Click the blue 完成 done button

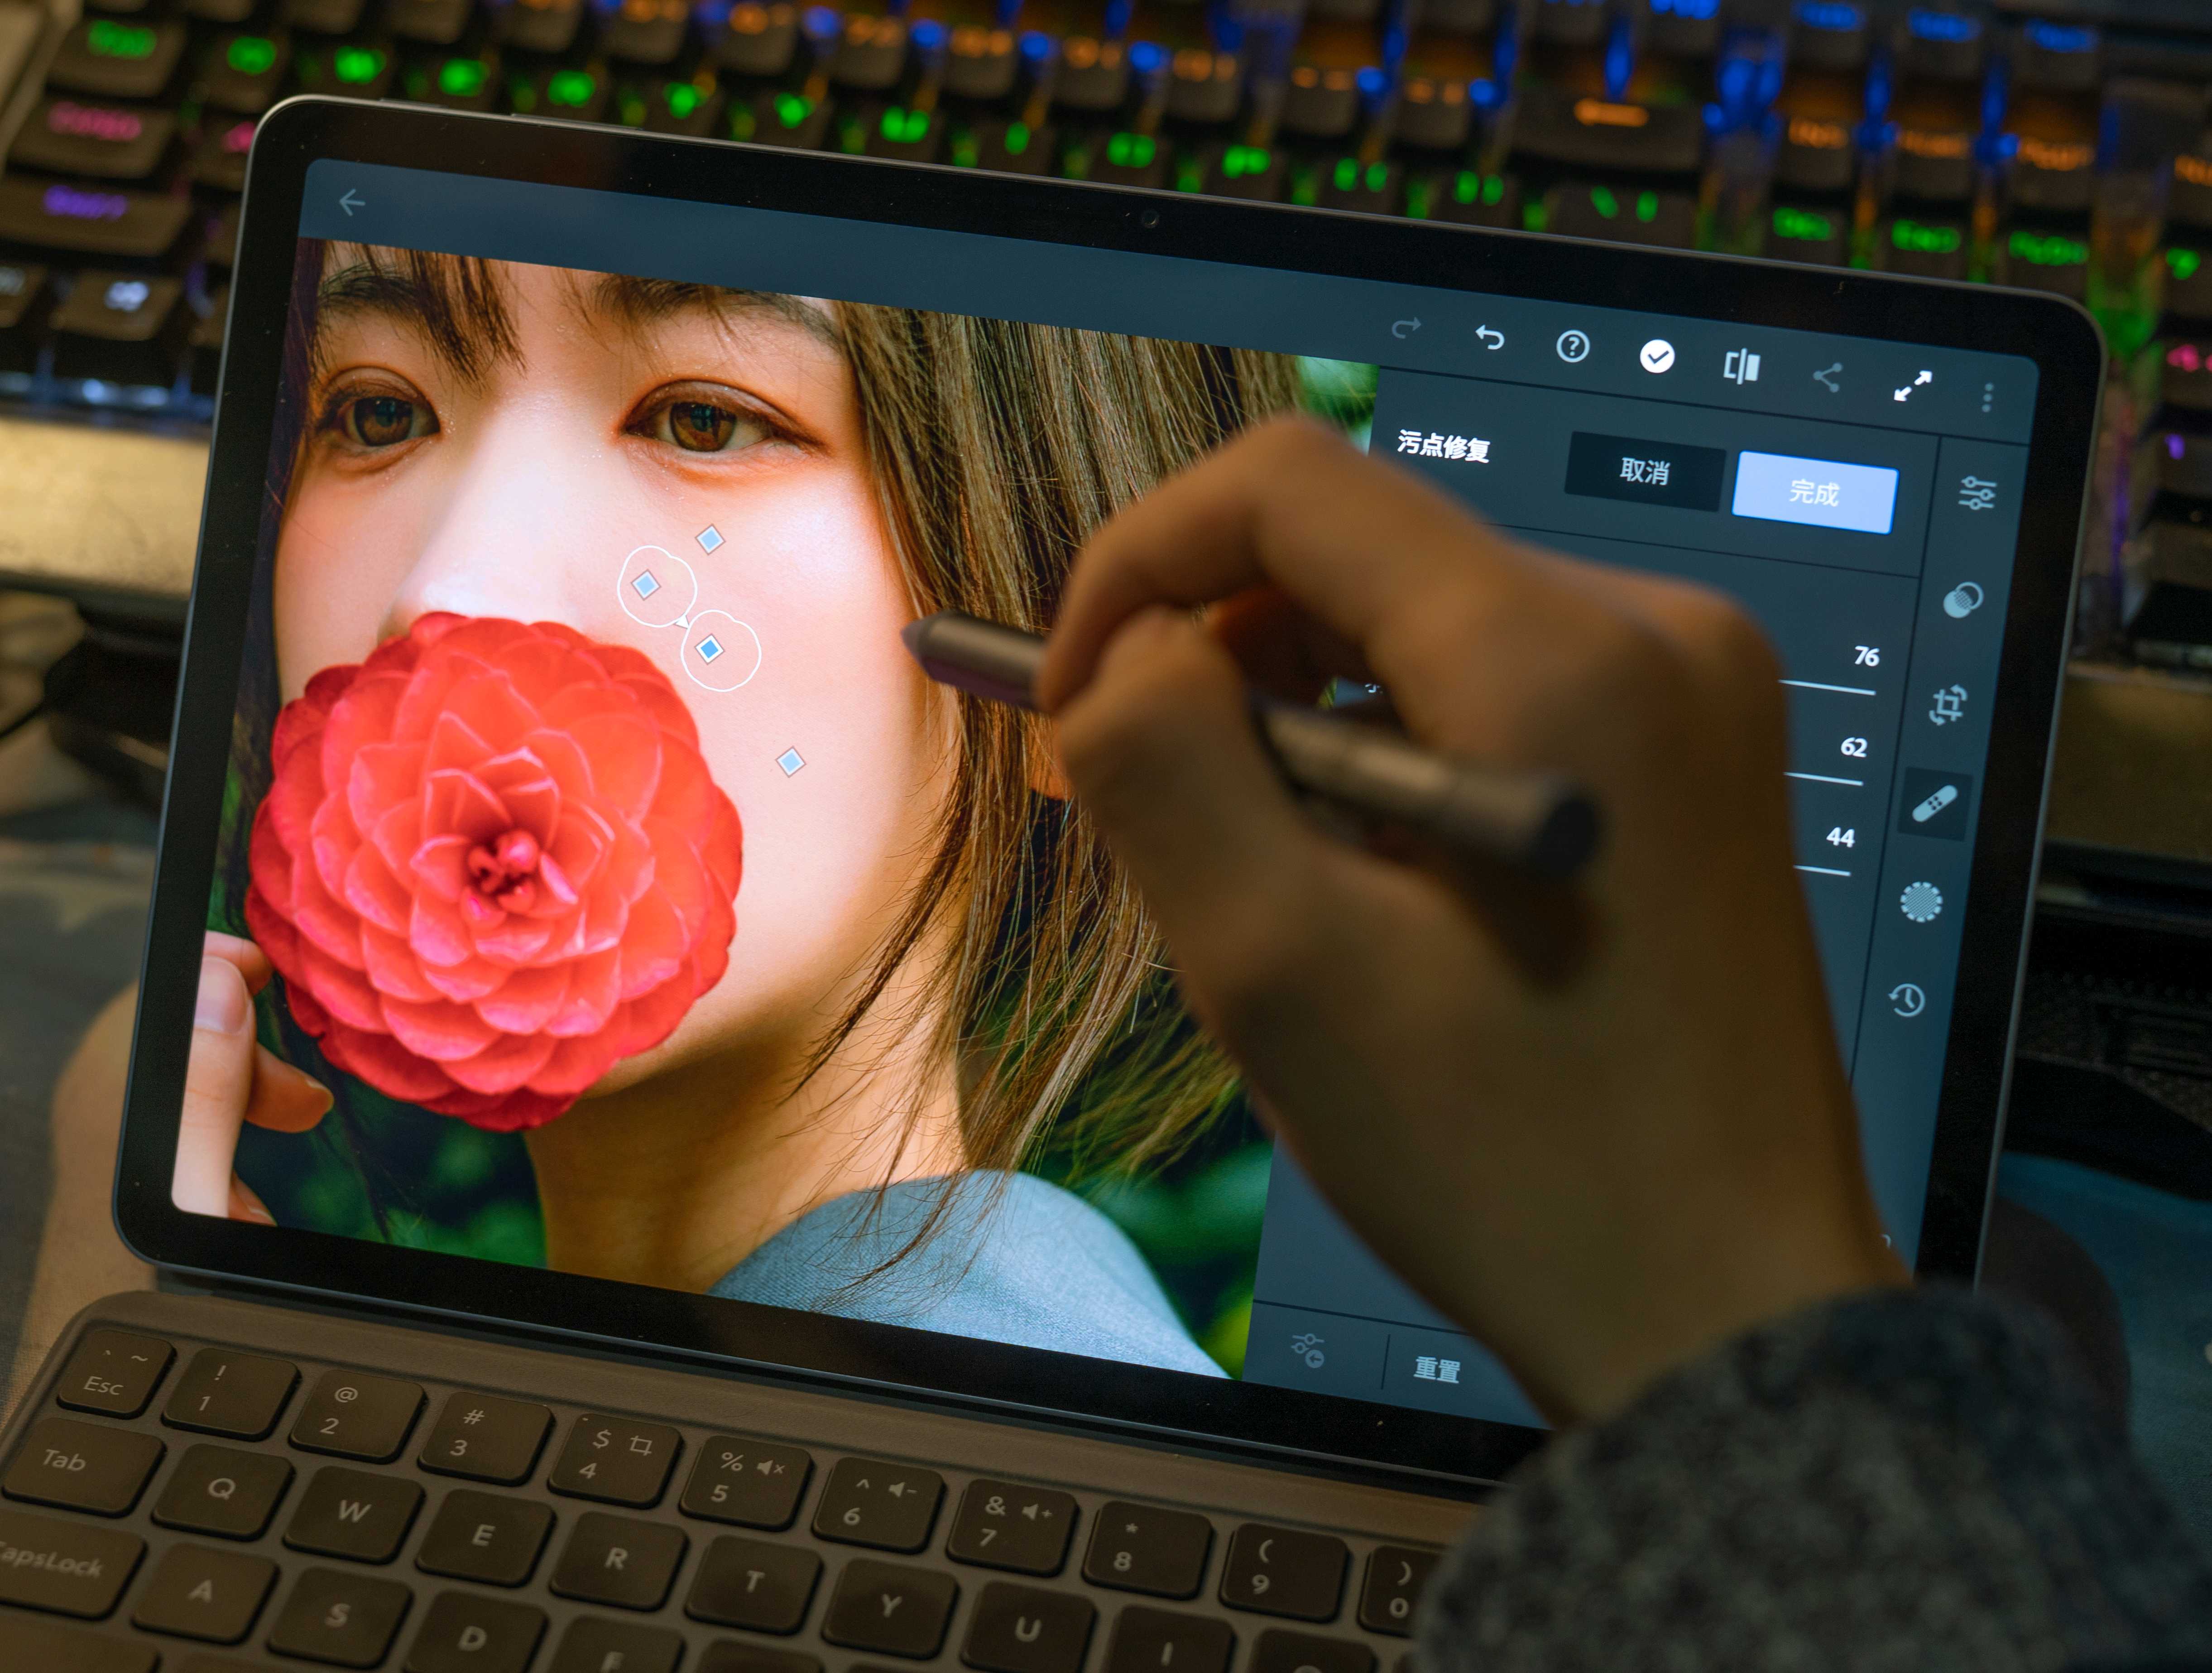click(x=1814, y=492)
